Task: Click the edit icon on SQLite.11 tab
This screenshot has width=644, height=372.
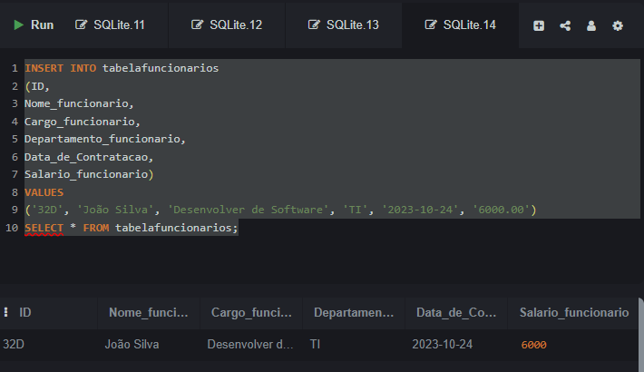Action: point(82,25)
